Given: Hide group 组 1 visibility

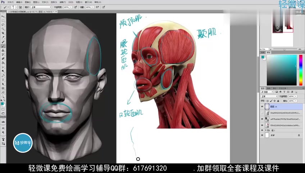Looking at the screenshot, I should 262,130.
